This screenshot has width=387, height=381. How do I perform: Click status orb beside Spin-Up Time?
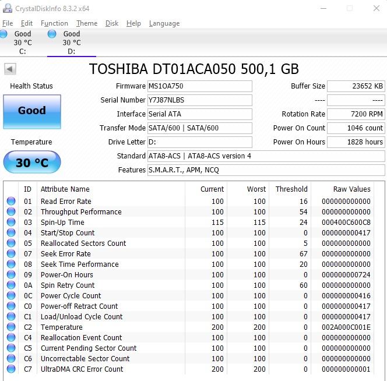pos(11,223)
